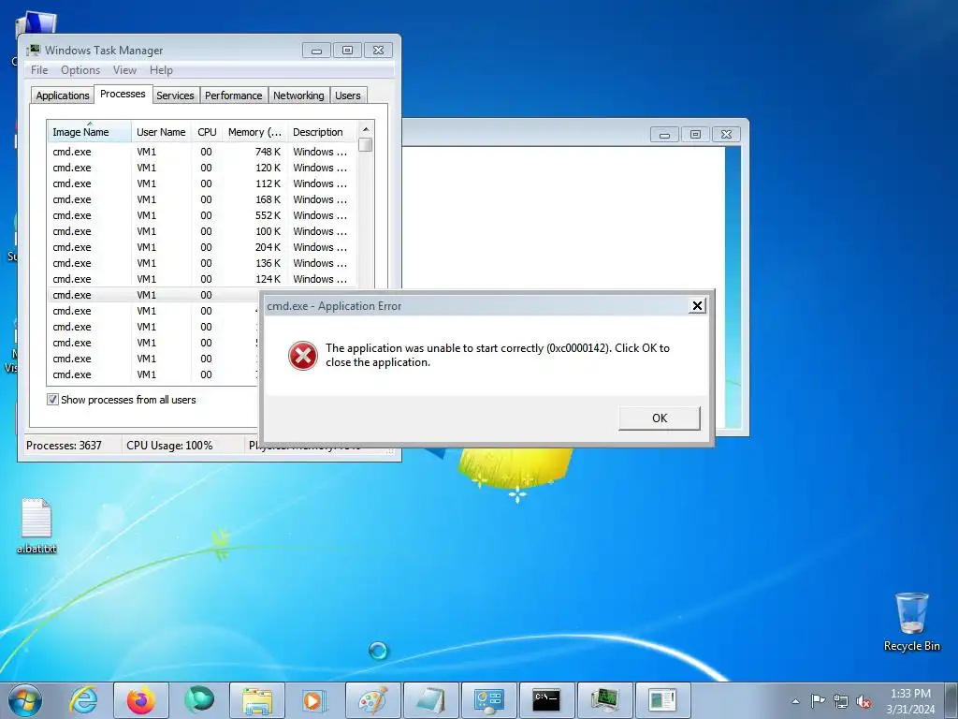Viewport: 958px width, 719px height.
Task: Open the Control Panel taskbar icon
Action: coord(489,700)
